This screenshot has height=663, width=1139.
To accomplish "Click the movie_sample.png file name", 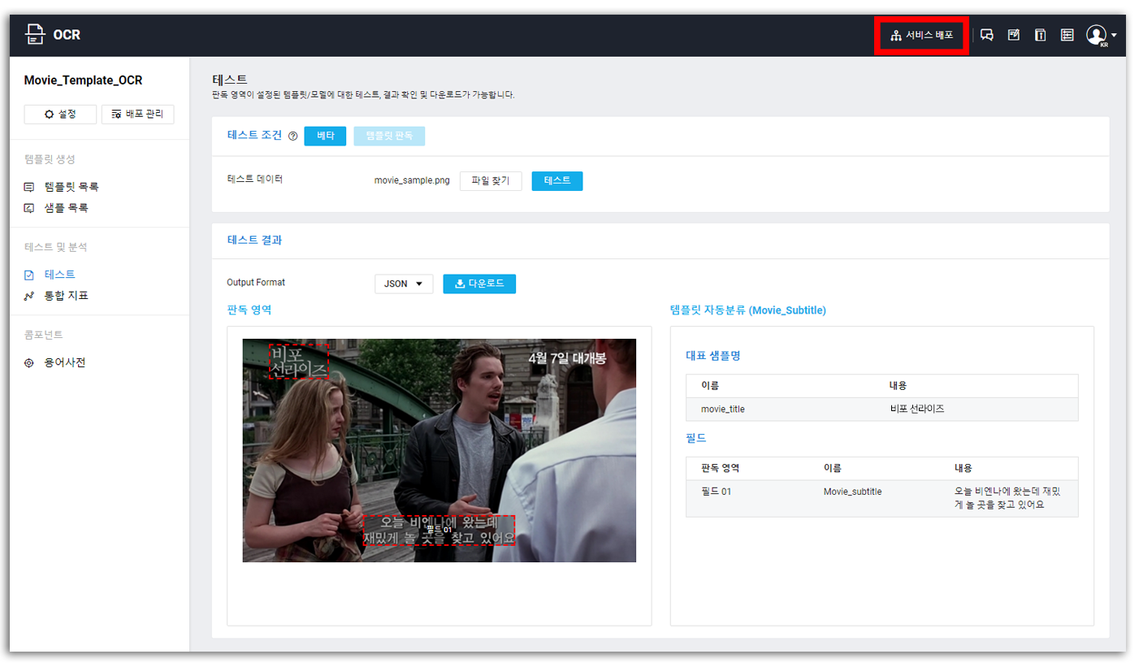I will [412, 180].
